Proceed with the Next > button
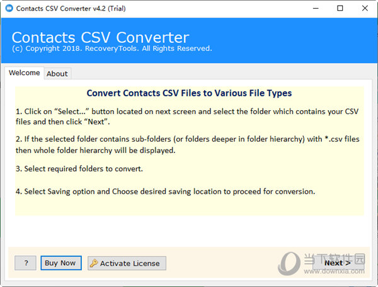378x287 pixels. pyautogui.click(x=338, y=263)
